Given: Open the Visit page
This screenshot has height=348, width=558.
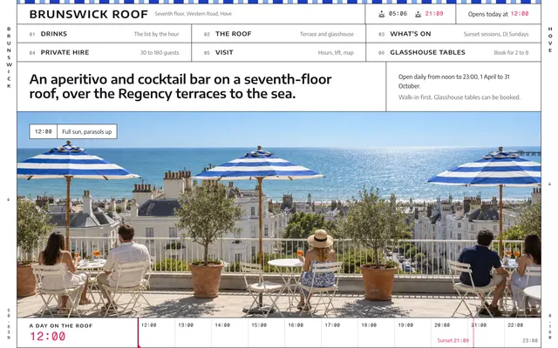Looking at the screenshot, I should [x=279, y=52].
